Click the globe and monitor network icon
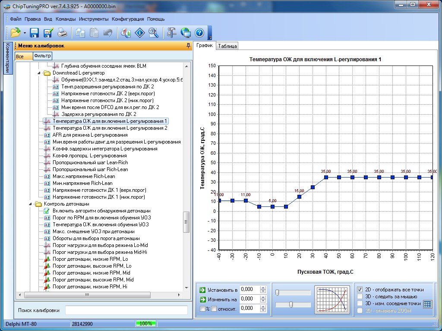Image resolution: width=442 pixels, height=331 pixels. pyautogui.click(x=186, y=33)
